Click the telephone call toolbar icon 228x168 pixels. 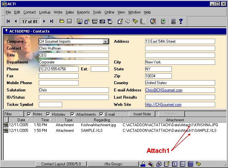pyautogui.click(x=95, y=21)
